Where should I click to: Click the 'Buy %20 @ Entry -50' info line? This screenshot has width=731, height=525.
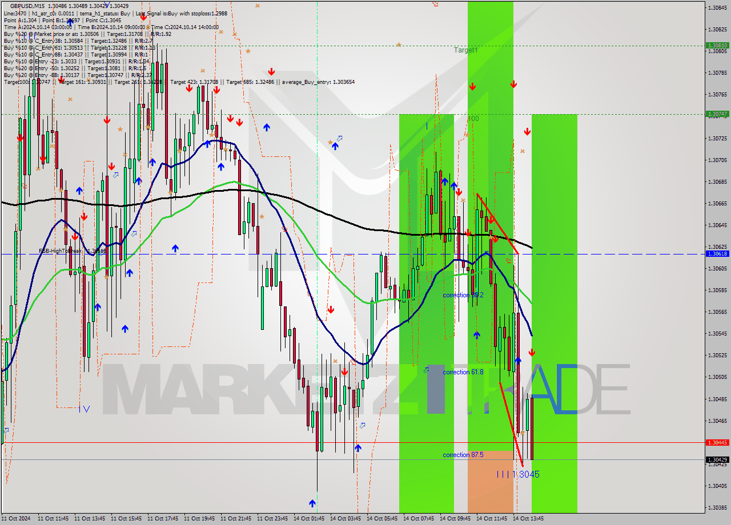point(74,68)
